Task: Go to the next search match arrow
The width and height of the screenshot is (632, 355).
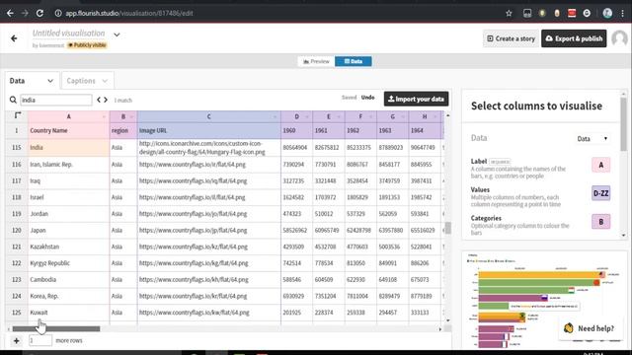Action: [x=106, y=100]
